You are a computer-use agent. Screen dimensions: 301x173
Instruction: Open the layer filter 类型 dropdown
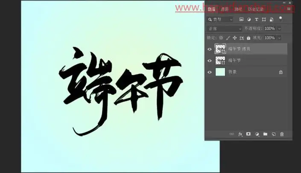coord(220,19)
